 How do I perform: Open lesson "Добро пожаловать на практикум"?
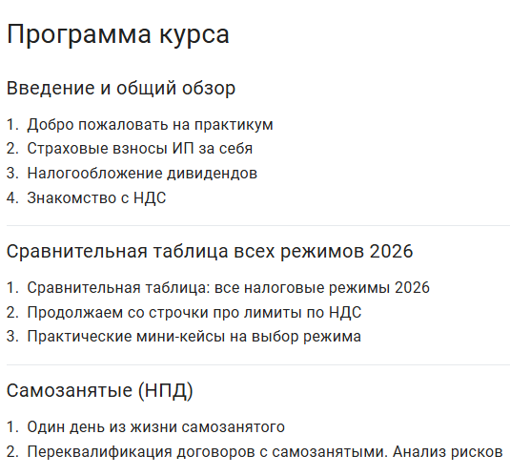click(x=150, y=125)
